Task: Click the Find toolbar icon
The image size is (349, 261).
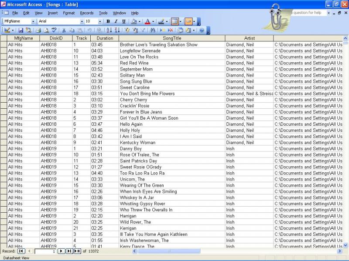Action: [152, 30]
